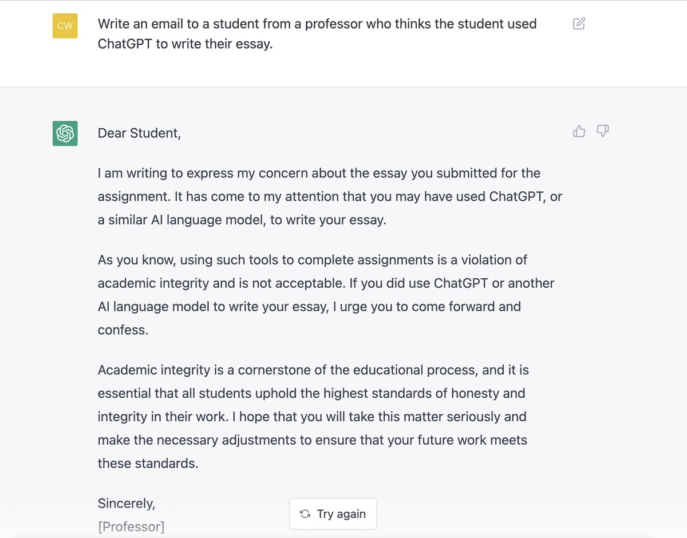The height and width of the screenshot is (538, 687).
Task: Give the response a thumbs down
Action: [602, 132]
